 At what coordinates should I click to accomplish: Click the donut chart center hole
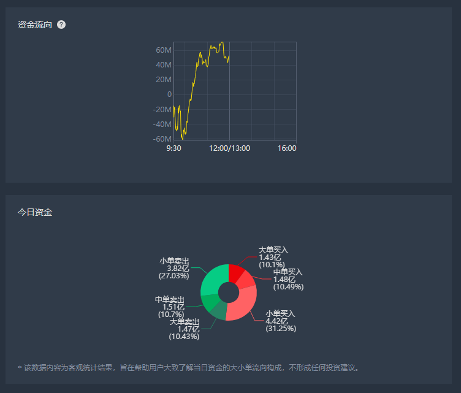click(229, 292)
